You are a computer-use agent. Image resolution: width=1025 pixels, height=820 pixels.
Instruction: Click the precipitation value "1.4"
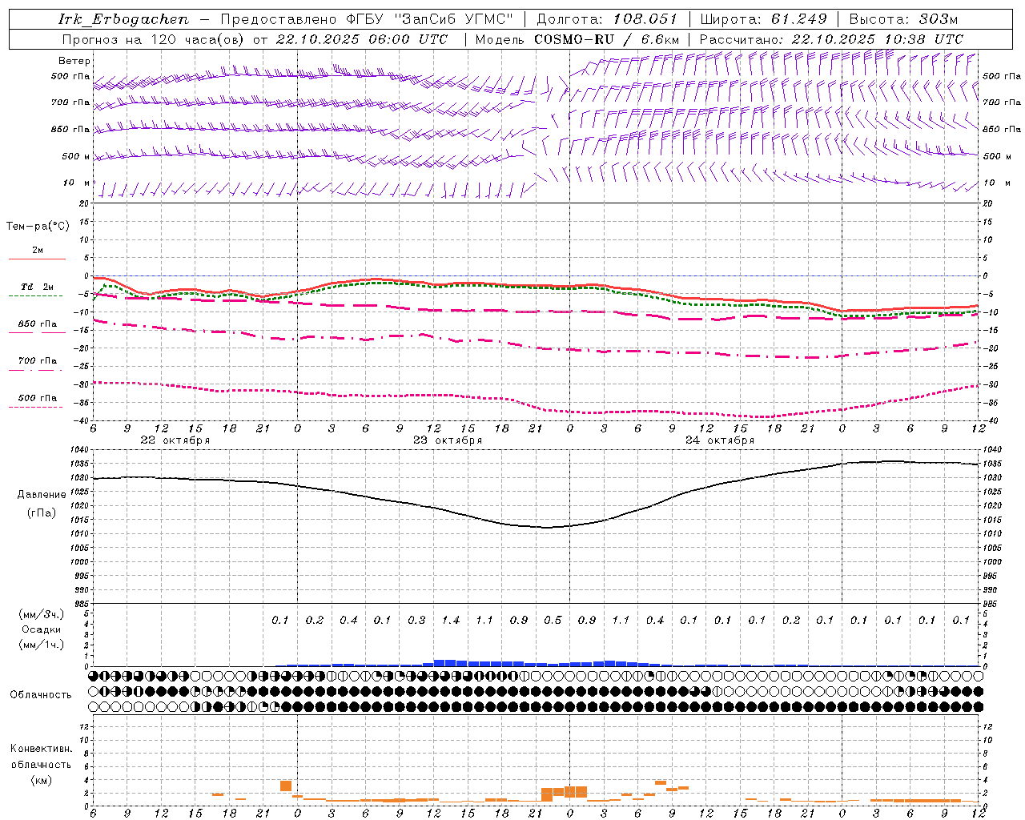(451, 621)
